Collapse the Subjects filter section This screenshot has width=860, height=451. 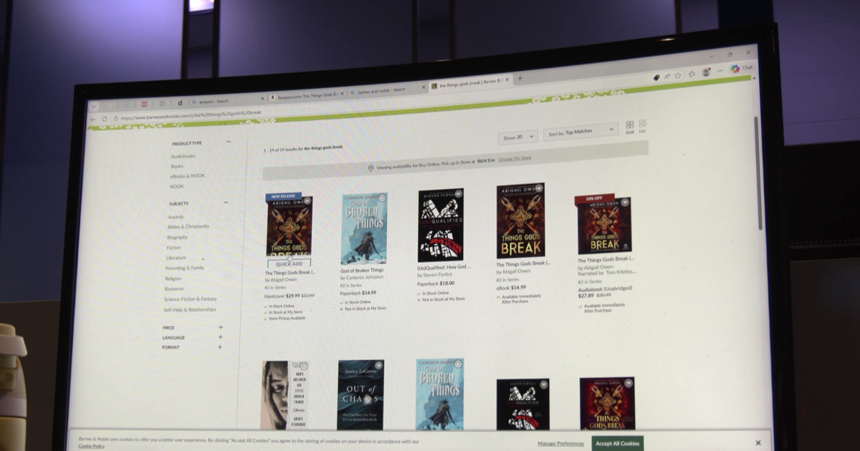pos(226,203)
